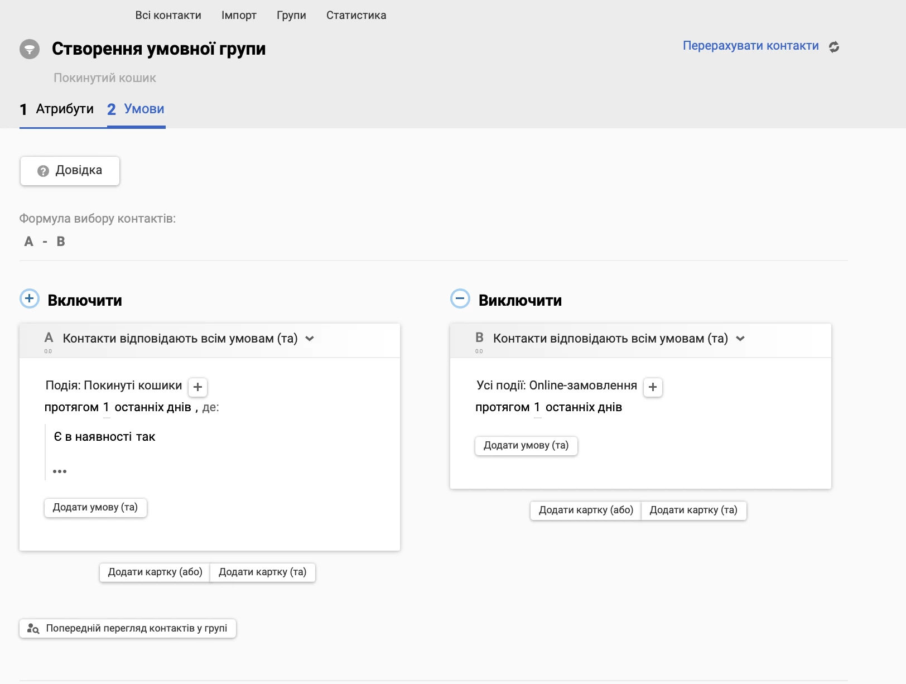
Task: Open the Довідка help button
Action: click(x=70, y=171)
